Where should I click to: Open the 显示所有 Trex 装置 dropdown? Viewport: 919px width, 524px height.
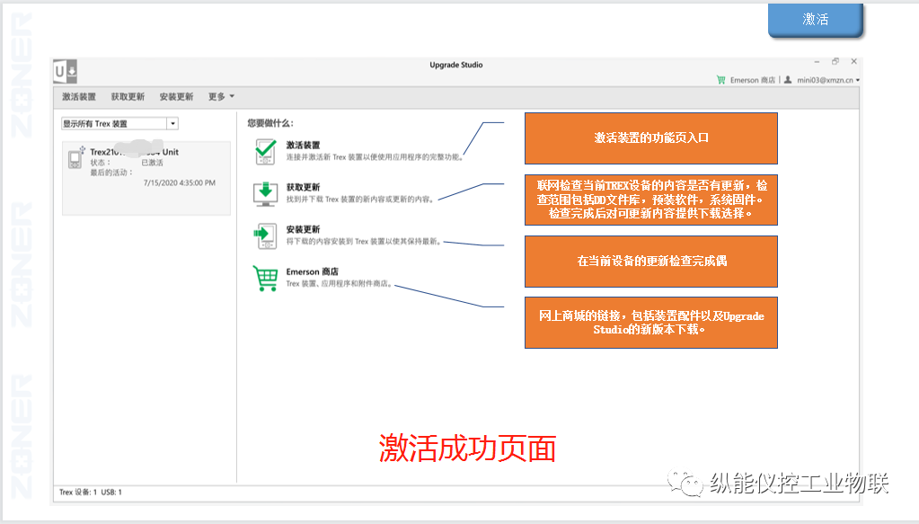tap(172, 124)
